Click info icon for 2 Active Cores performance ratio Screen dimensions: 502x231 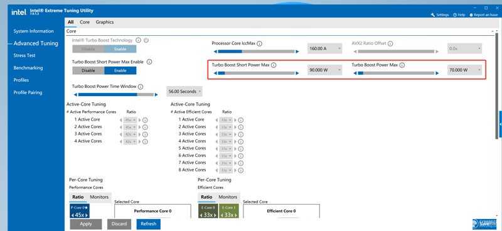point(145,127)
